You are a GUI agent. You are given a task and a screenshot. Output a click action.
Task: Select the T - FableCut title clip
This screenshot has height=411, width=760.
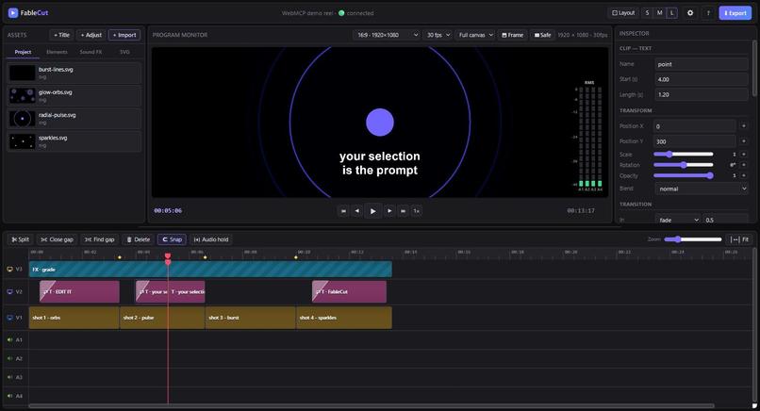[x=349, y=292]
